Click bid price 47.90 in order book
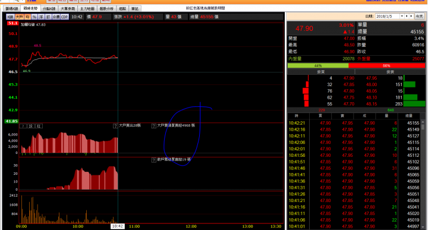Viewport: 428px width, 230px height. 349,78
